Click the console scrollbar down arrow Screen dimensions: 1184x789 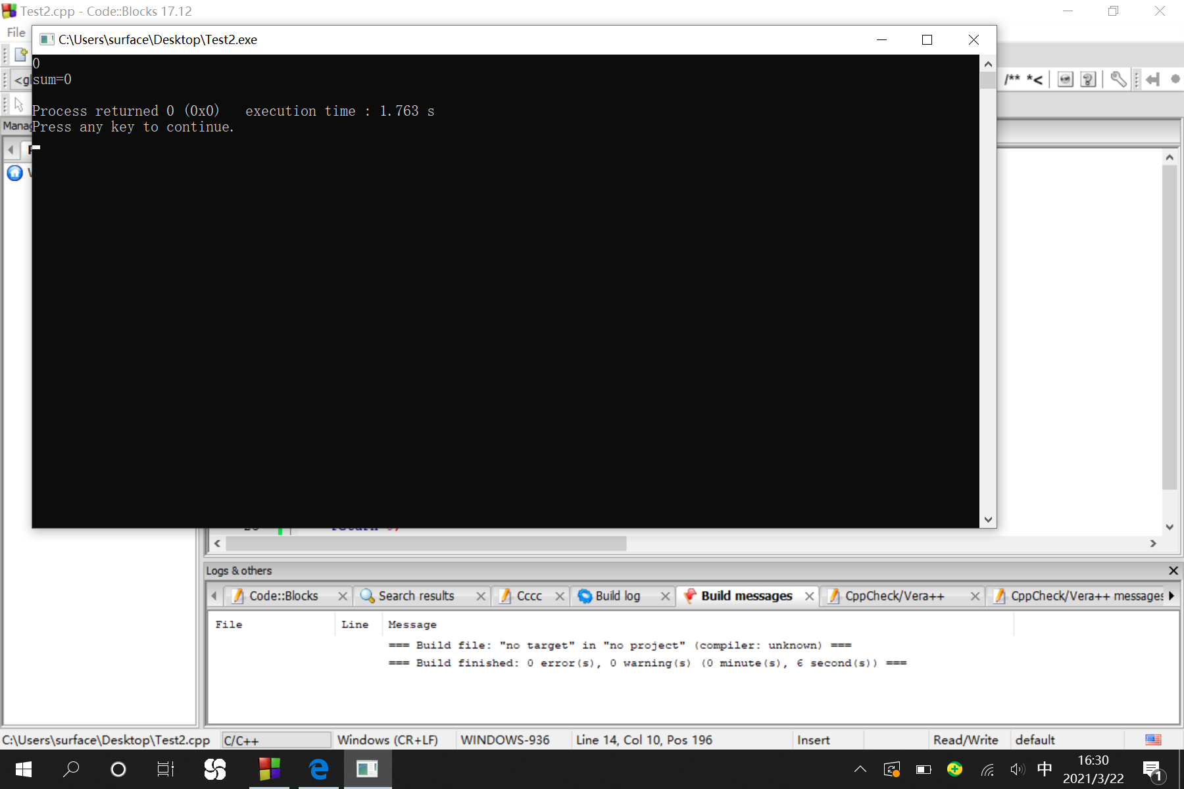point(988,519)
